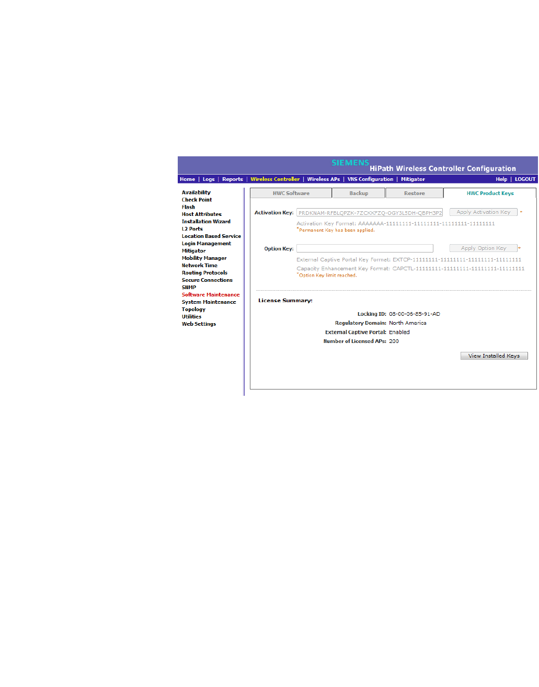
Task: Open L2 Ports in the sidebar
Action: tap(192, 229)
